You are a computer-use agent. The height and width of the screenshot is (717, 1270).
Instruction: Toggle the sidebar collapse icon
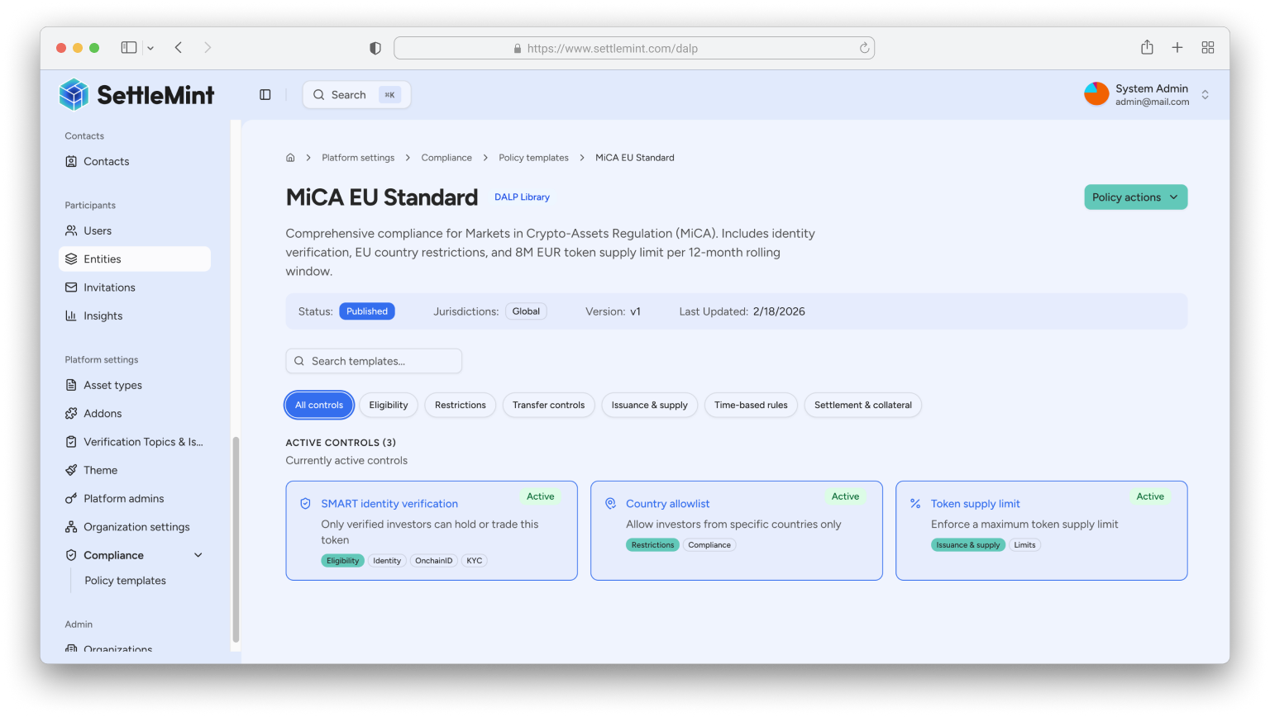[265, 95]
